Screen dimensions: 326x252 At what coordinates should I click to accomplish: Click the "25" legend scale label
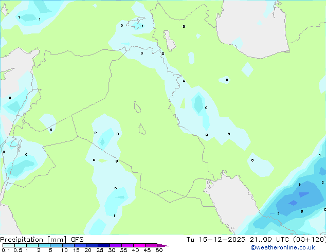pyautogui.click(x=100, y=250)
